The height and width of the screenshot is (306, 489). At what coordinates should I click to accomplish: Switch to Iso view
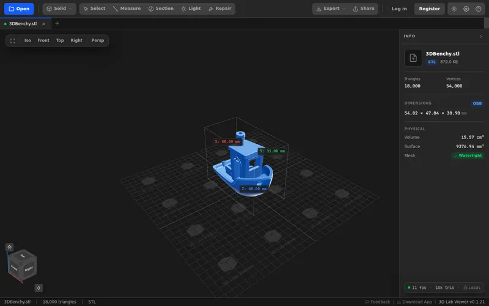pos(28,40)
